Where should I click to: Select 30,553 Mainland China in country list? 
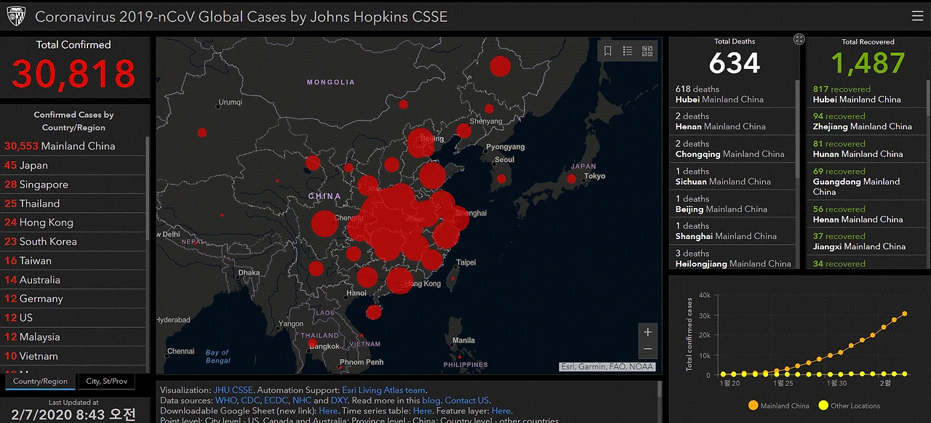(73, 146)
